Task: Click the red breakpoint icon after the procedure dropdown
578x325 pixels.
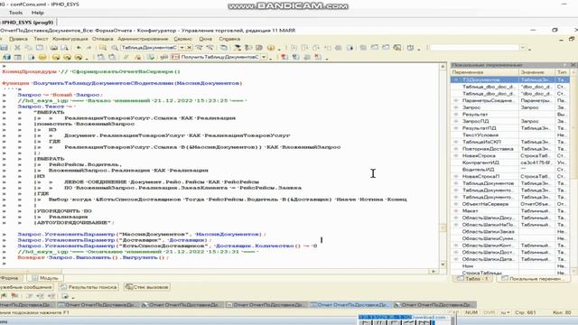Action: coord(284,57)
